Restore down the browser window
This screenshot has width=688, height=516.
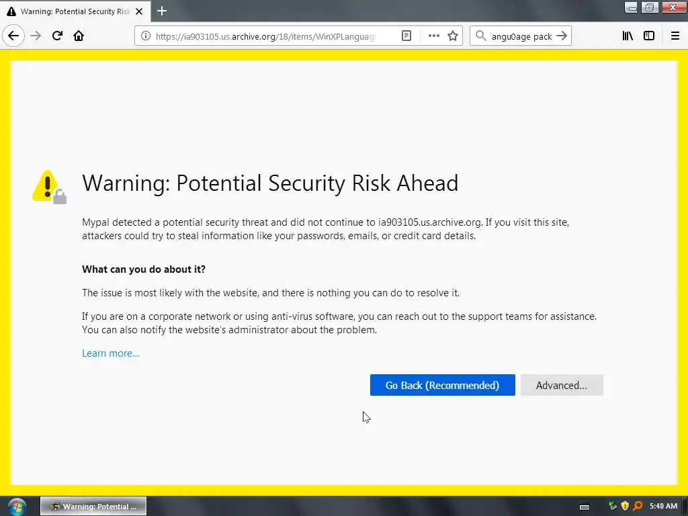click(x=650, y=7)
